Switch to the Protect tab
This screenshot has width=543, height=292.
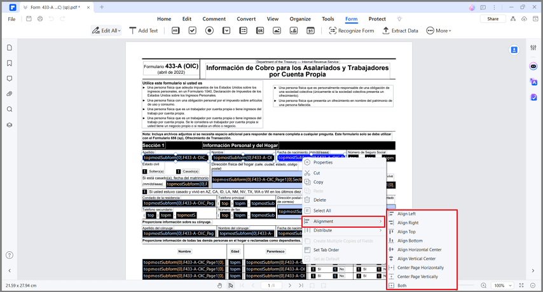(377, 19)
